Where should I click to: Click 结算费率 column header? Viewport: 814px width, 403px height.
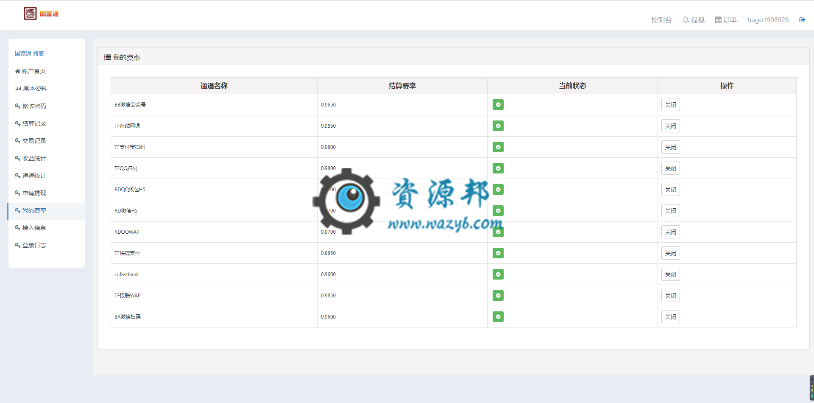point(402,86)
